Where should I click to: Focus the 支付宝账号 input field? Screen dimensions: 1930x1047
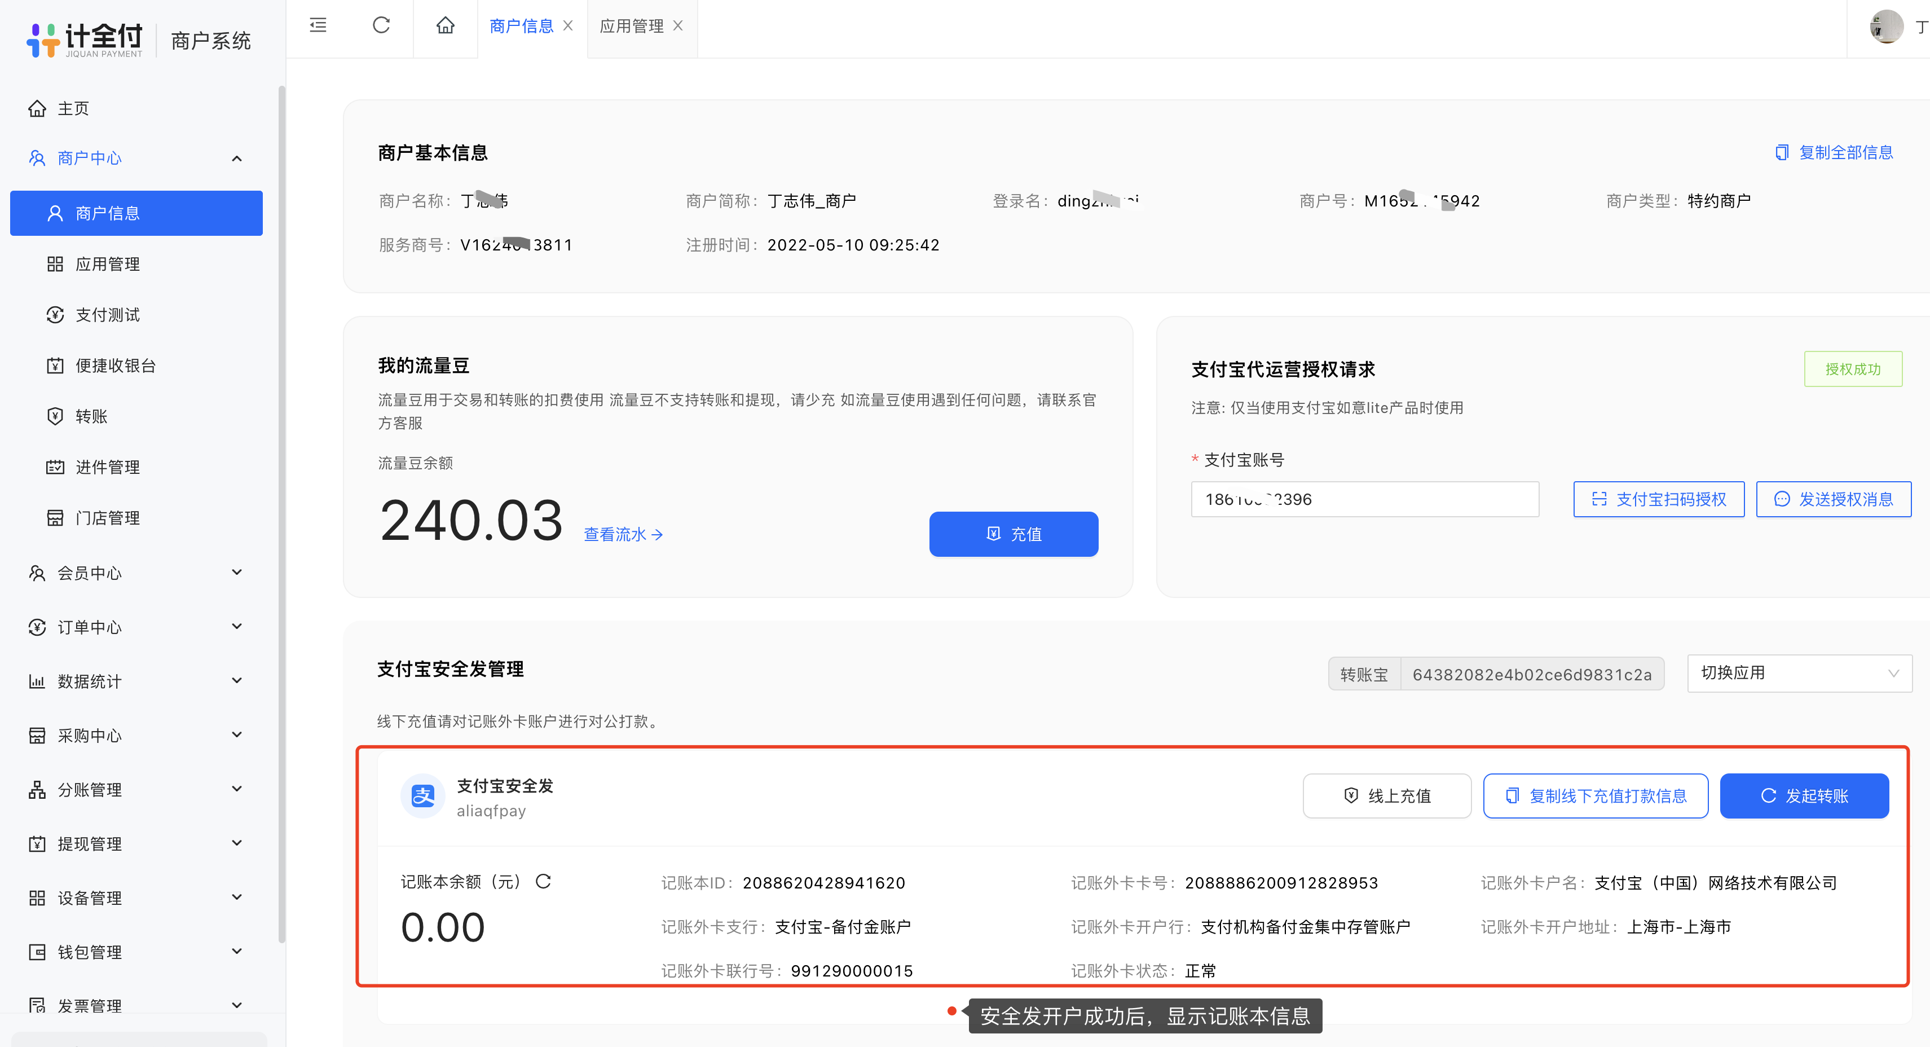pos(1365,499)
